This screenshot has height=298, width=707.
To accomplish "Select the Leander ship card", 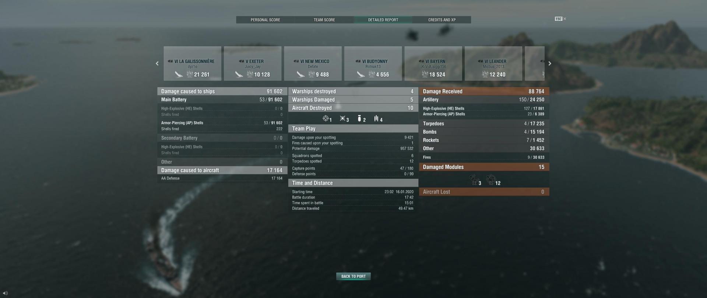I will 493,63.
